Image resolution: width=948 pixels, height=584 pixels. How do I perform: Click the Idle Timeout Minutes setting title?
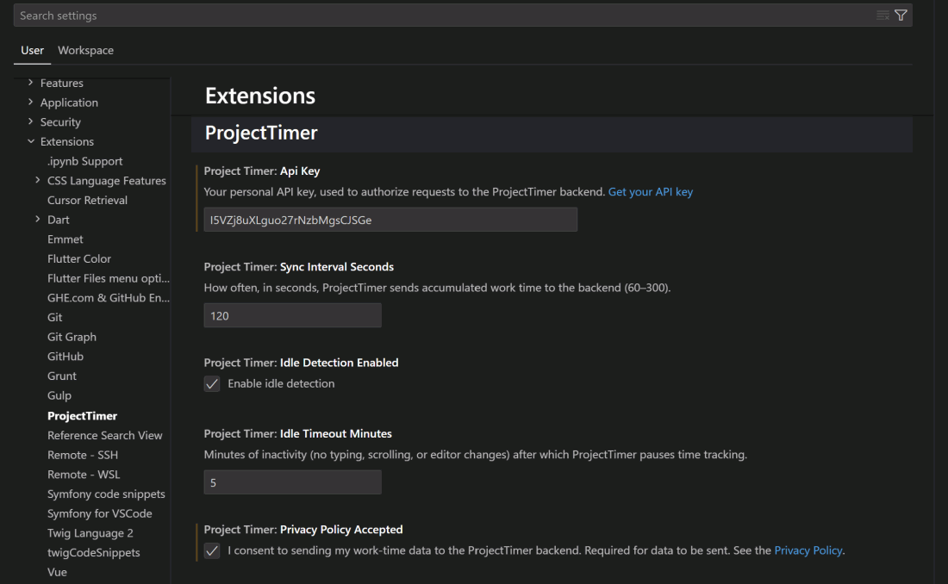click(x=297, y=433)
